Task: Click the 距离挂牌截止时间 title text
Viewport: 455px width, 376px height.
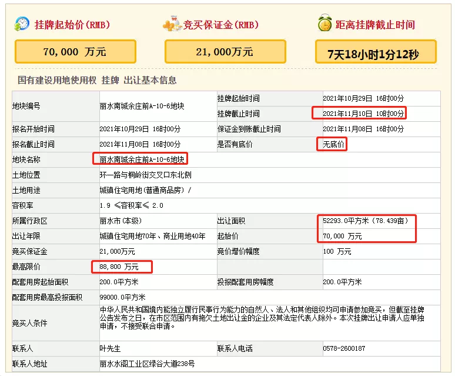Action: (x=375, y=25)
